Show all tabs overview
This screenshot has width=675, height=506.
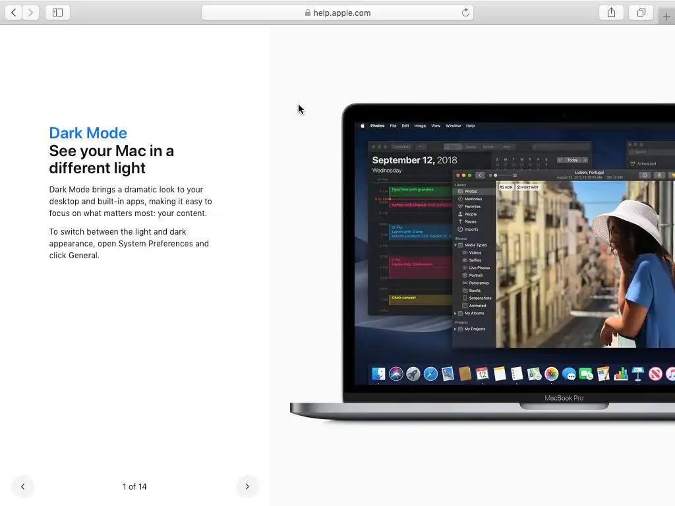(x=641, y=13)
